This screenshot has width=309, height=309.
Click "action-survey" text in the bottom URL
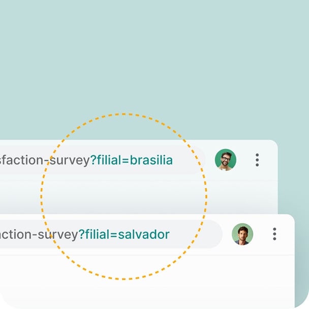(39, 234)
